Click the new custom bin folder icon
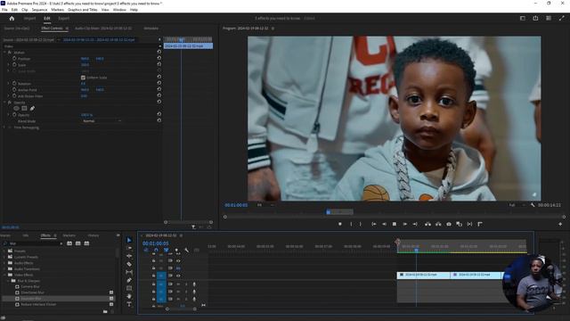The height and width of the screenshot is (321, 570). point(105,311)
